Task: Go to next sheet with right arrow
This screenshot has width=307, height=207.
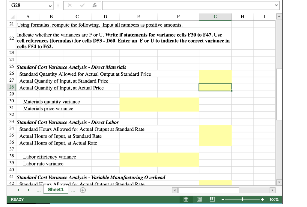Action: pos(28,190)
